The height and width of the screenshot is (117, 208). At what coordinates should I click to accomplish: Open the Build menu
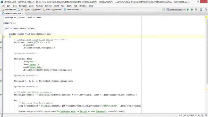coord(57,6)
